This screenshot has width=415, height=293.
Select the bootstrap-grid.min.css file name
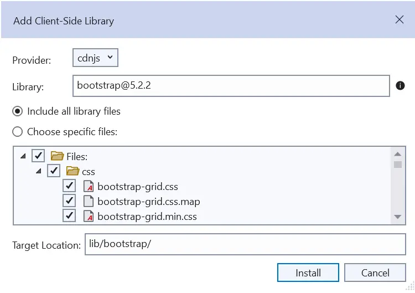(x=147, y=217)
